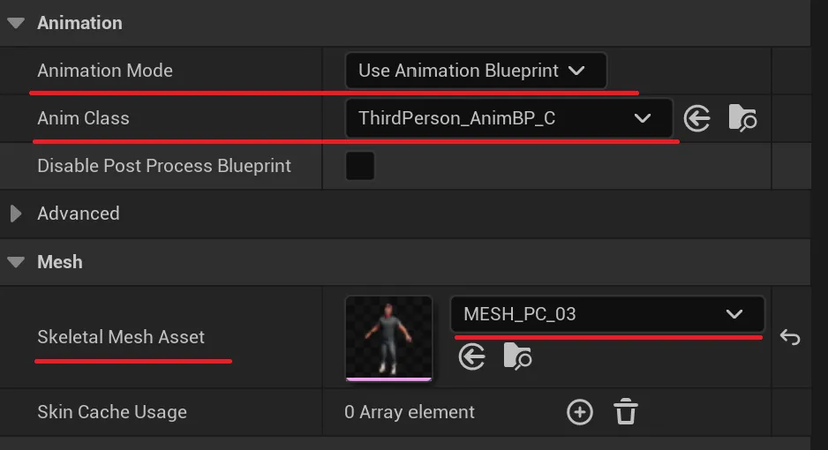Browse to Anim Class in Content Browser
Image resolution: width=828 pixels, height=450 pixels.
pyautogui.click(x=742, y=118)
